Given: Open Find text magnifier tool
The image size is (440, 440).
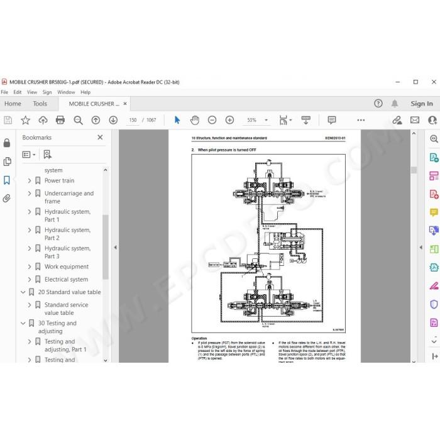Looking at the screenshot, I should click(78, 120).
